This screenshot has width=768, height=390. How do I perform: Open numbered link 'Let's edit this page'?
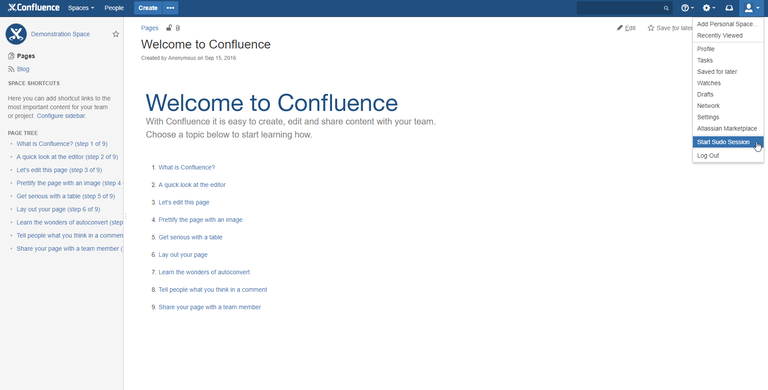tap(184, 202)
